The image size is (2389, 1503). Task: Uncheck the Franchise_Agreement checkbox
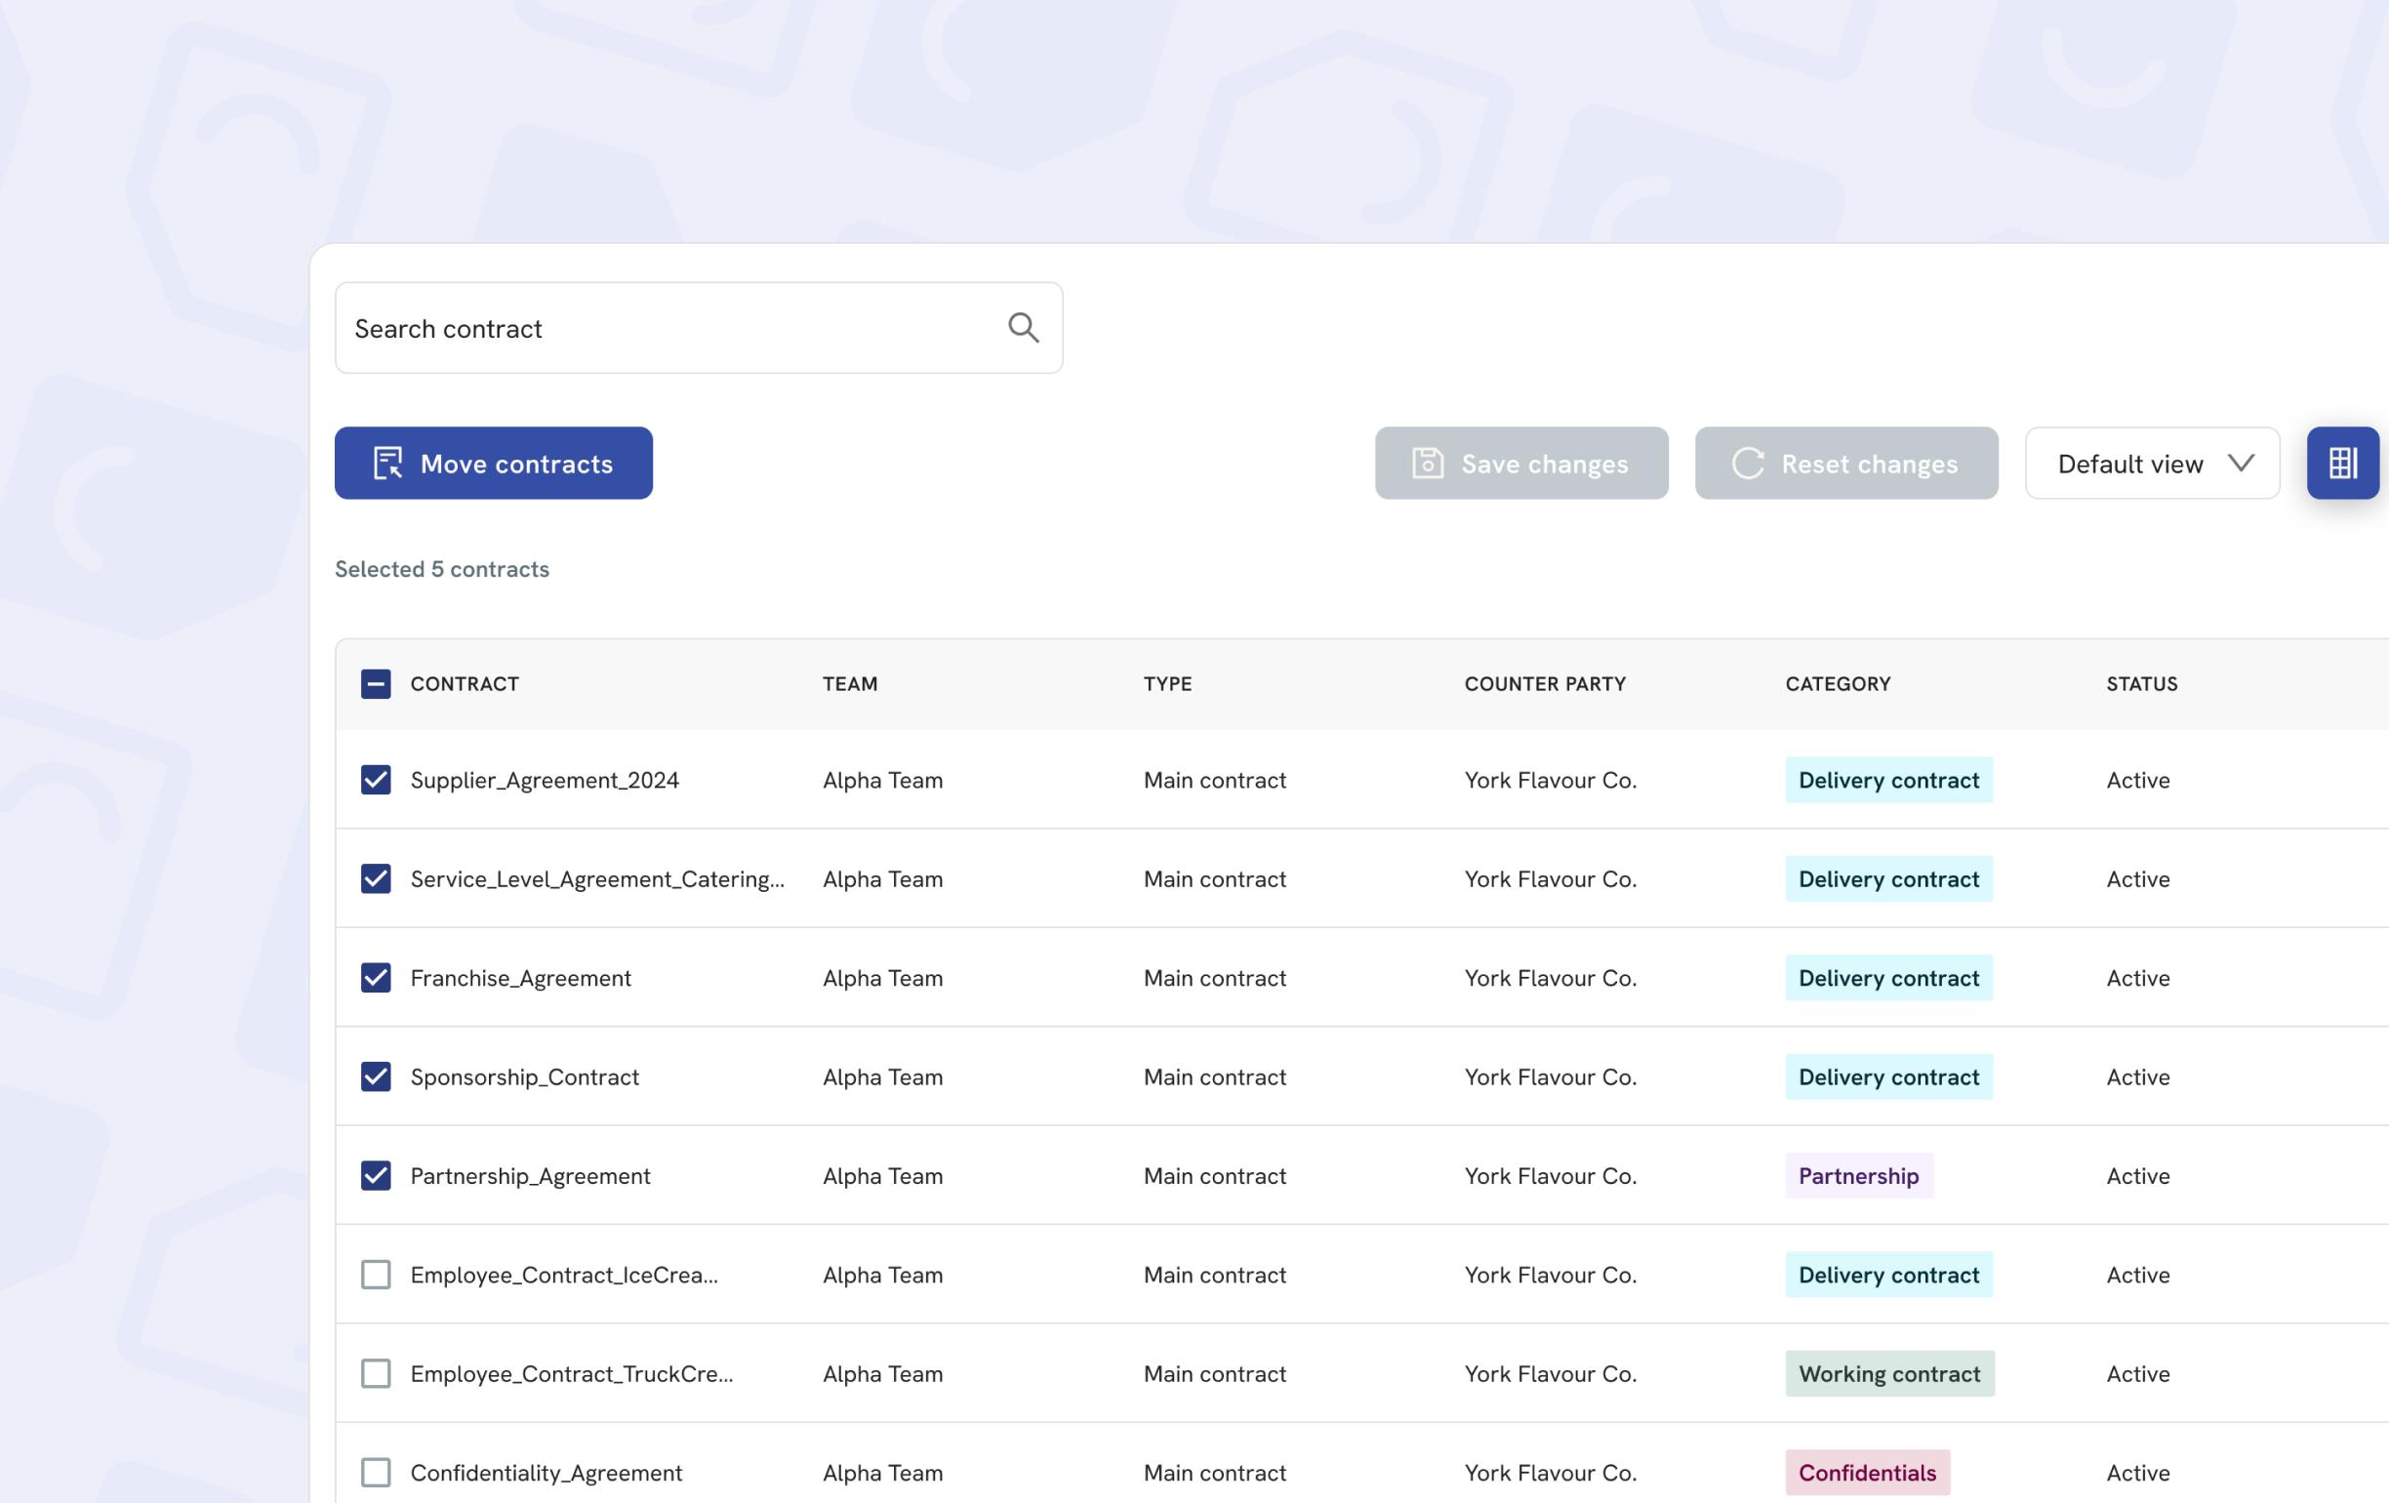click(375, 977)
